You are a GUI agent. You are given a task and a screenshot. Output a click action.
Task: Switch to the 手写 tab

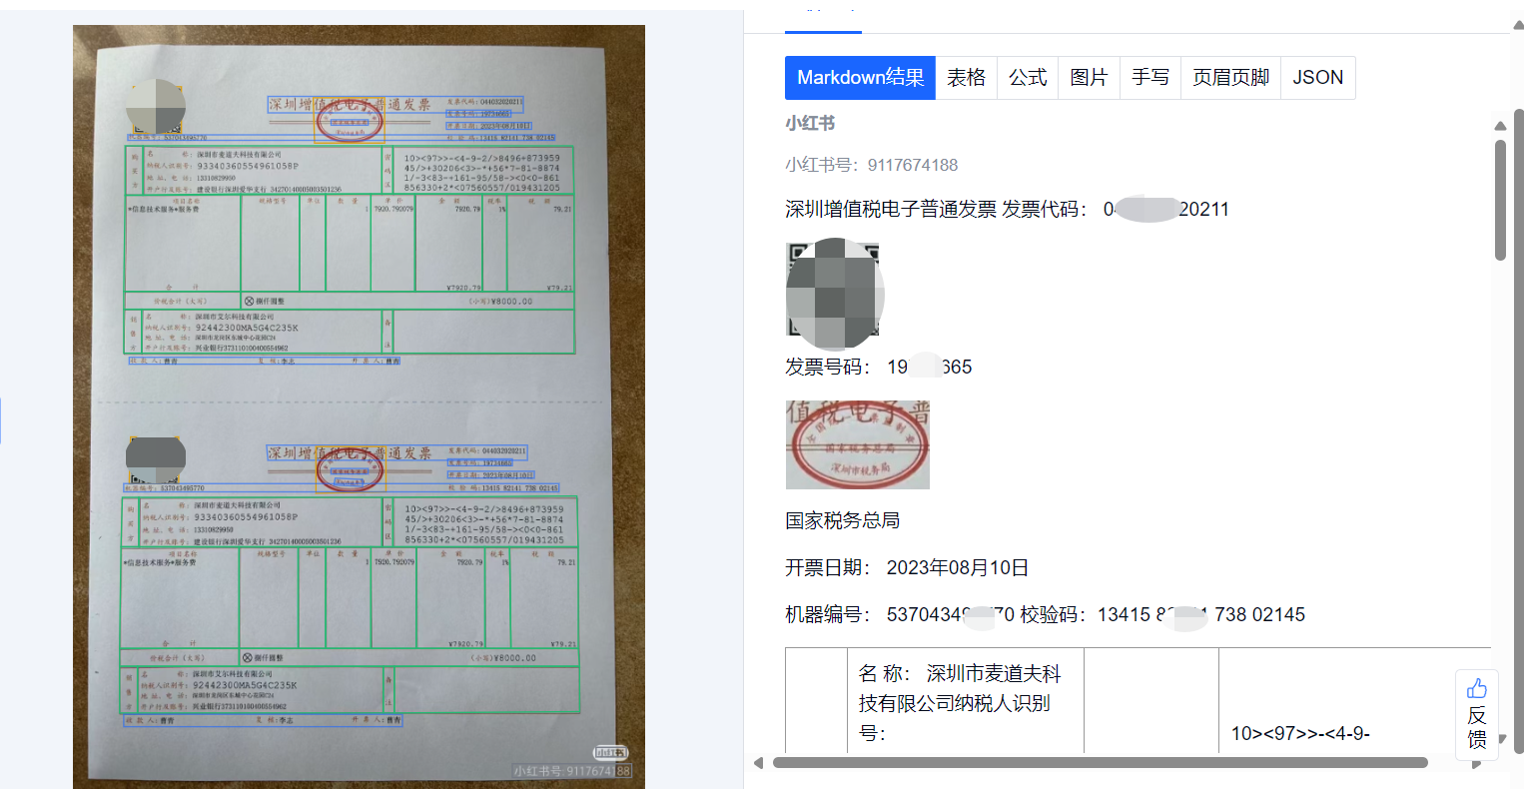click(x=1150, y=78)
